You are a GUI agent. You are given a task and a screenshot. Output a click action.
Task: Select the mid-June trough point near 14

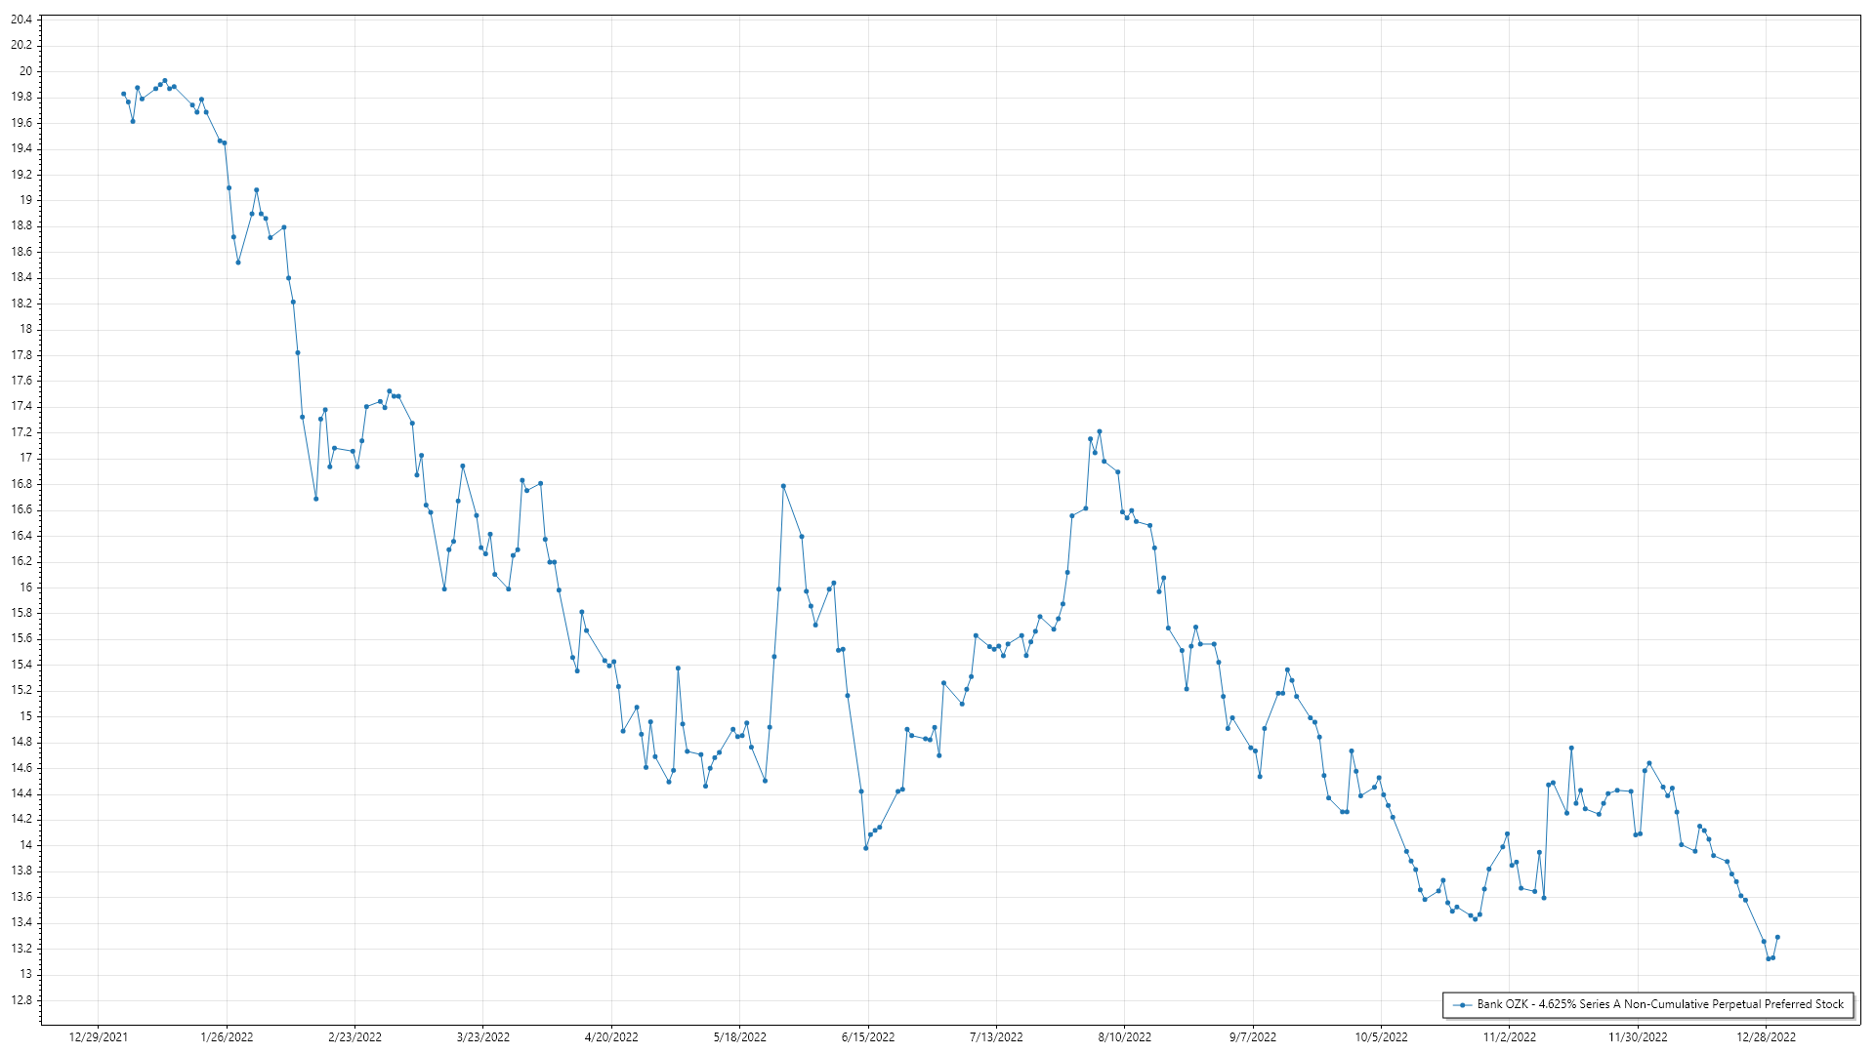click(x=865, y=848)
